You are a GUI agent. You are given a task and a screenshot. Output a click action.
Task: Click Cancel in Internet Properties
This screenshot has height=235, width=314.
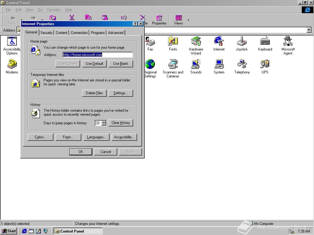click(105, 152)
